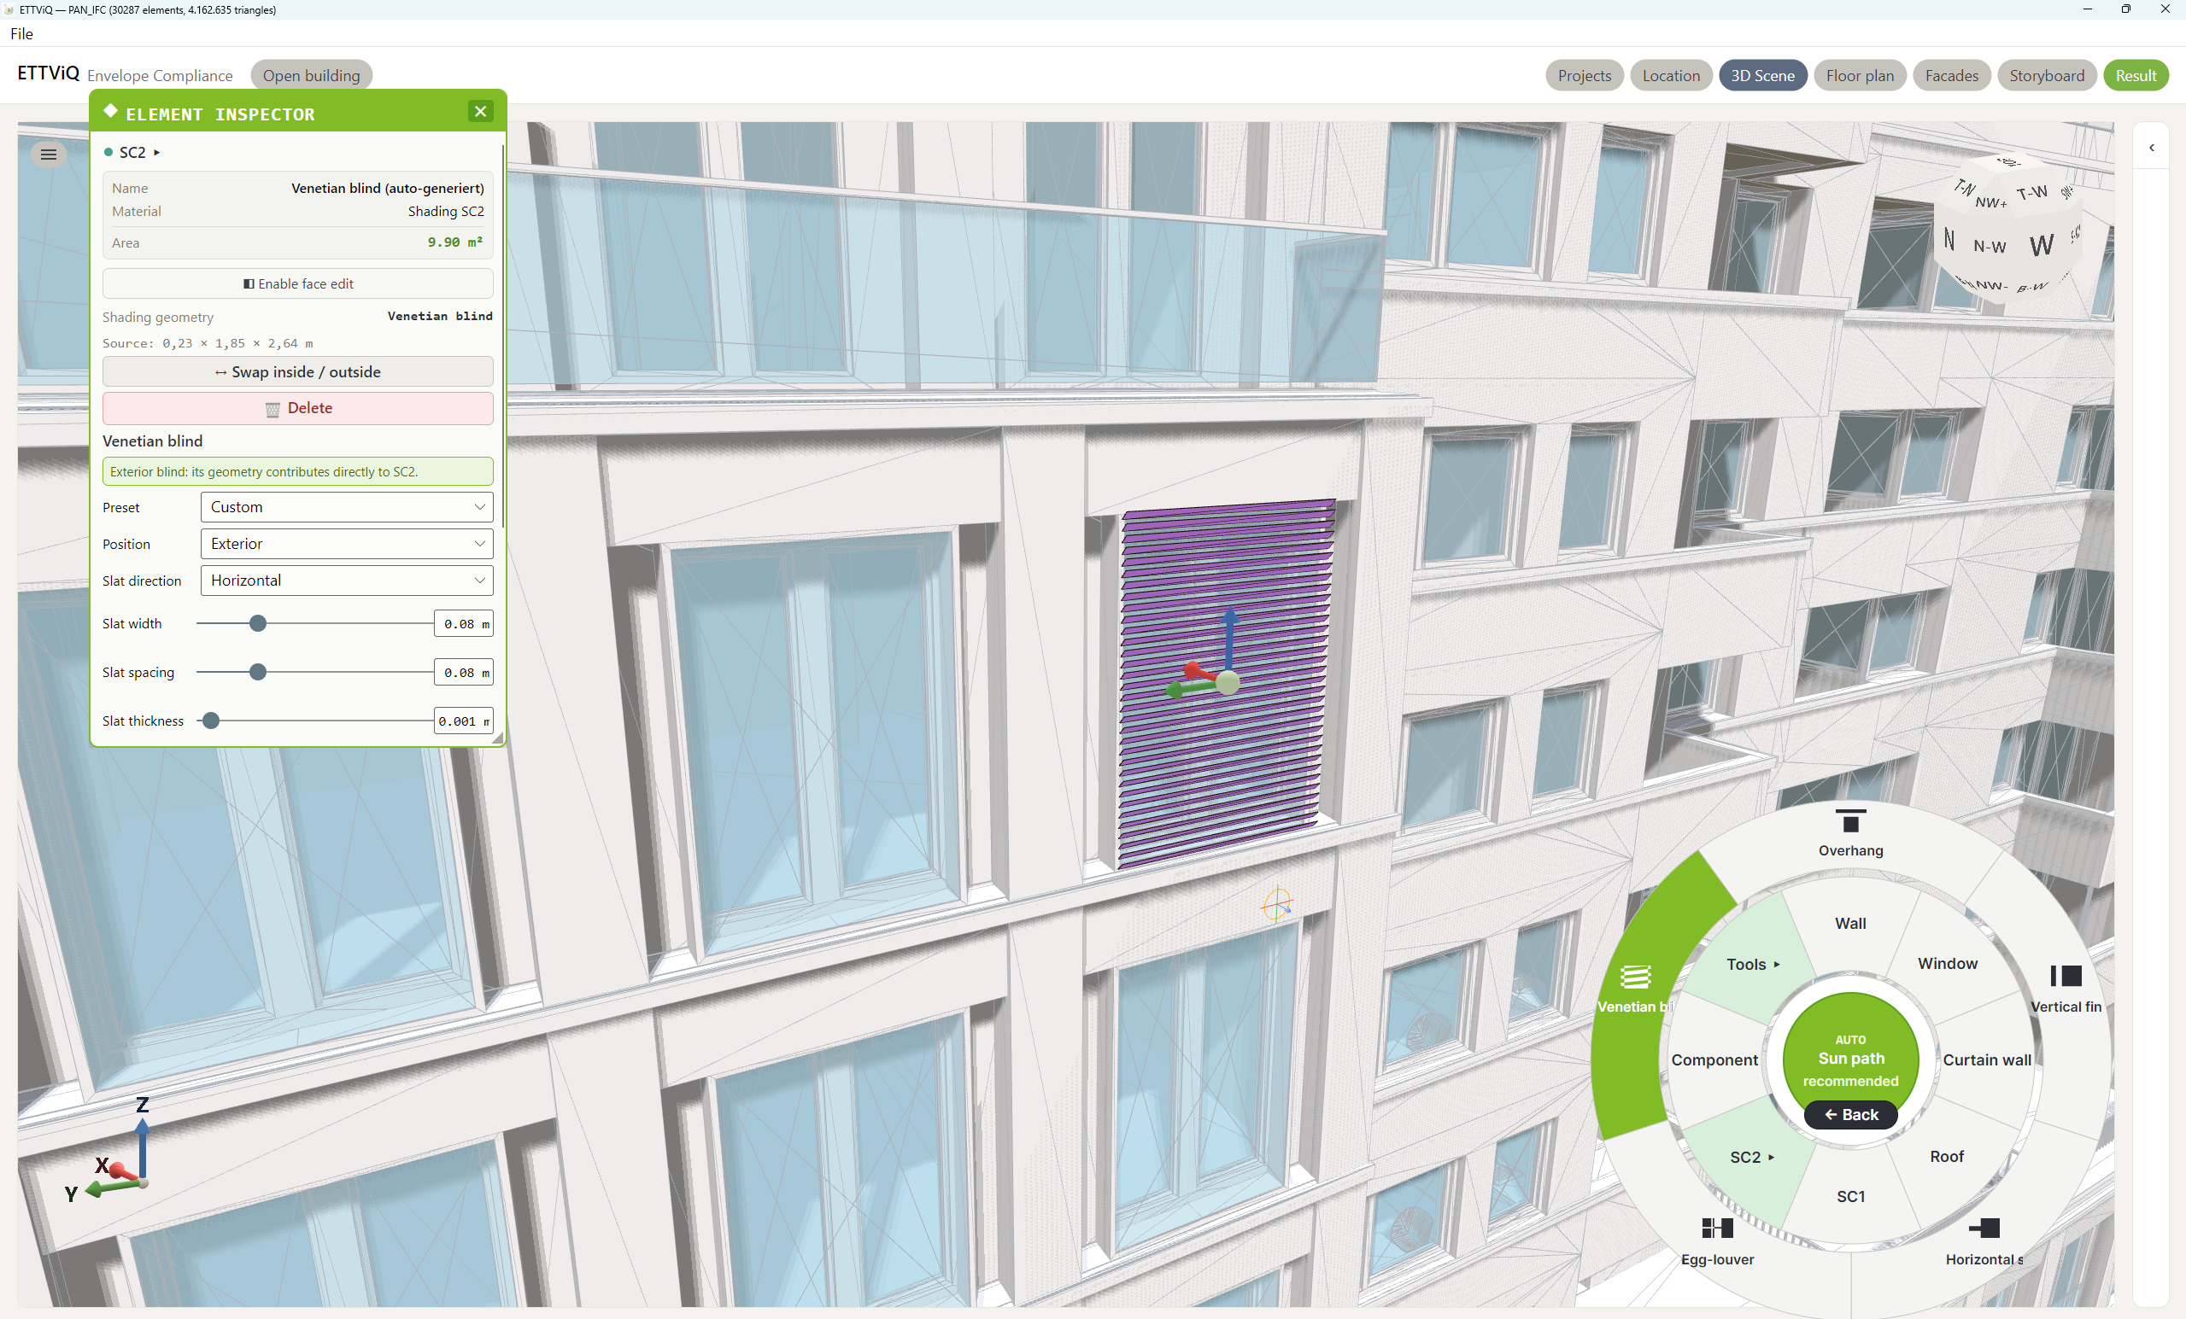Choose Component in the radial menu
This screenshot has height=1319, width=2186.
[1714, 1060]
